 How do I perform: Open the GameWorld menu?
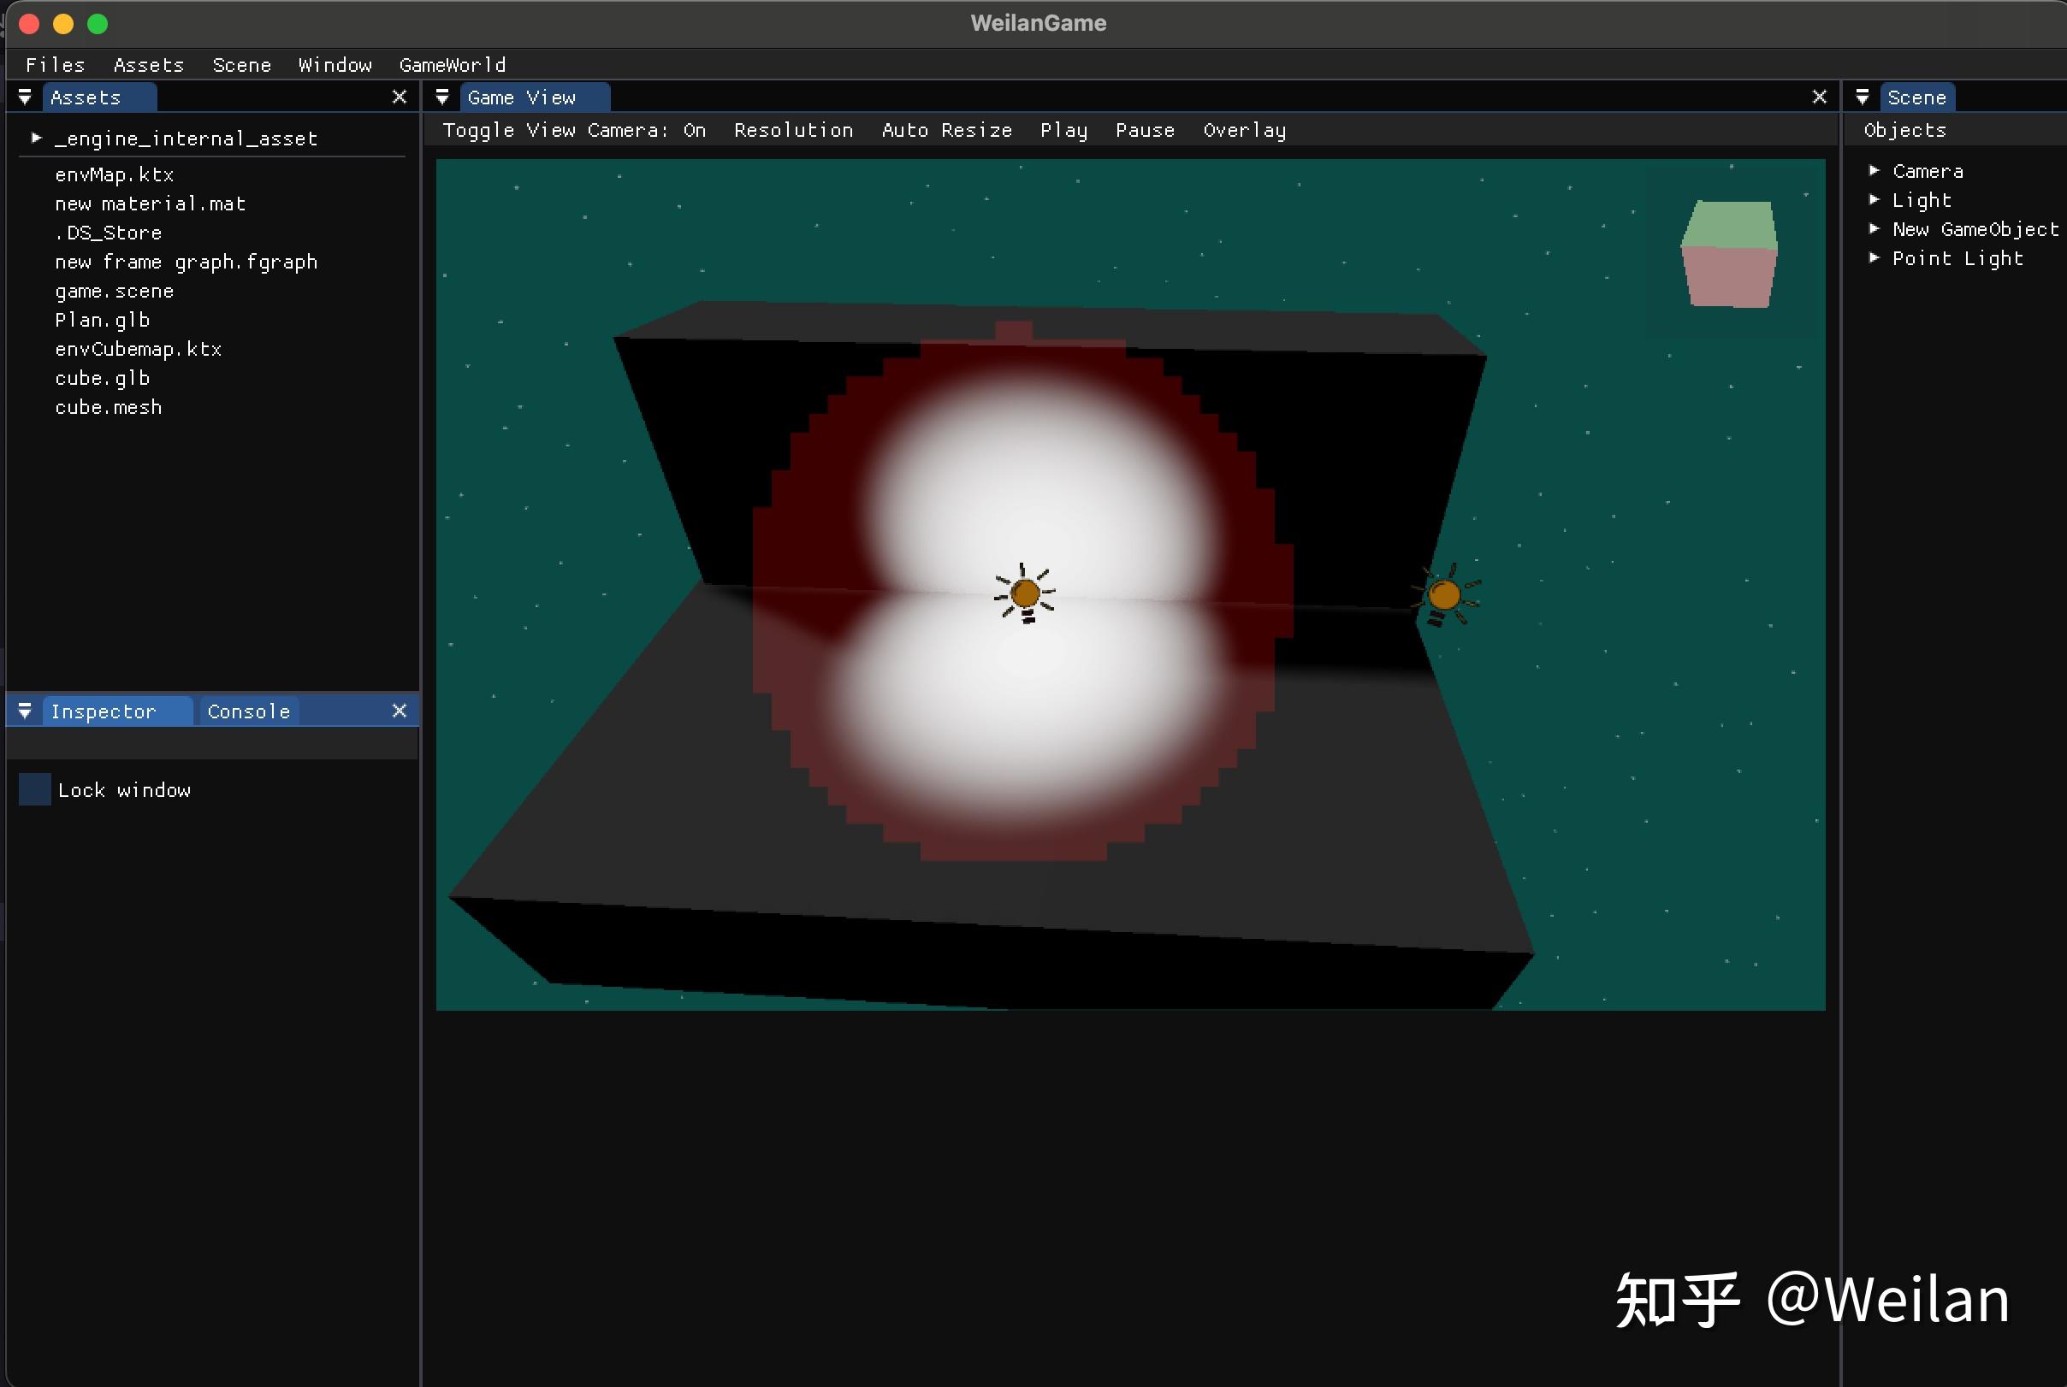pyautogui.click(x=452, y=65)
